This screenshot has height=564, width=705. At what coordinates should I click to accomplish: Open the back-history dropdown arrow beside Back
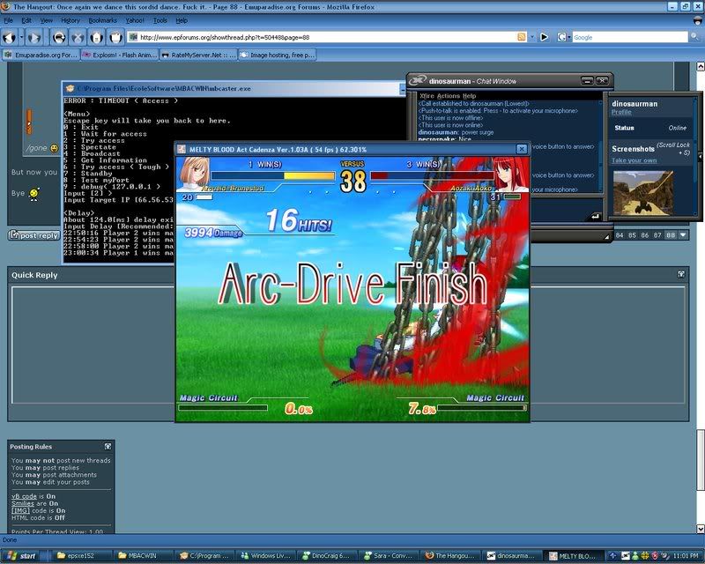point(21,37)
